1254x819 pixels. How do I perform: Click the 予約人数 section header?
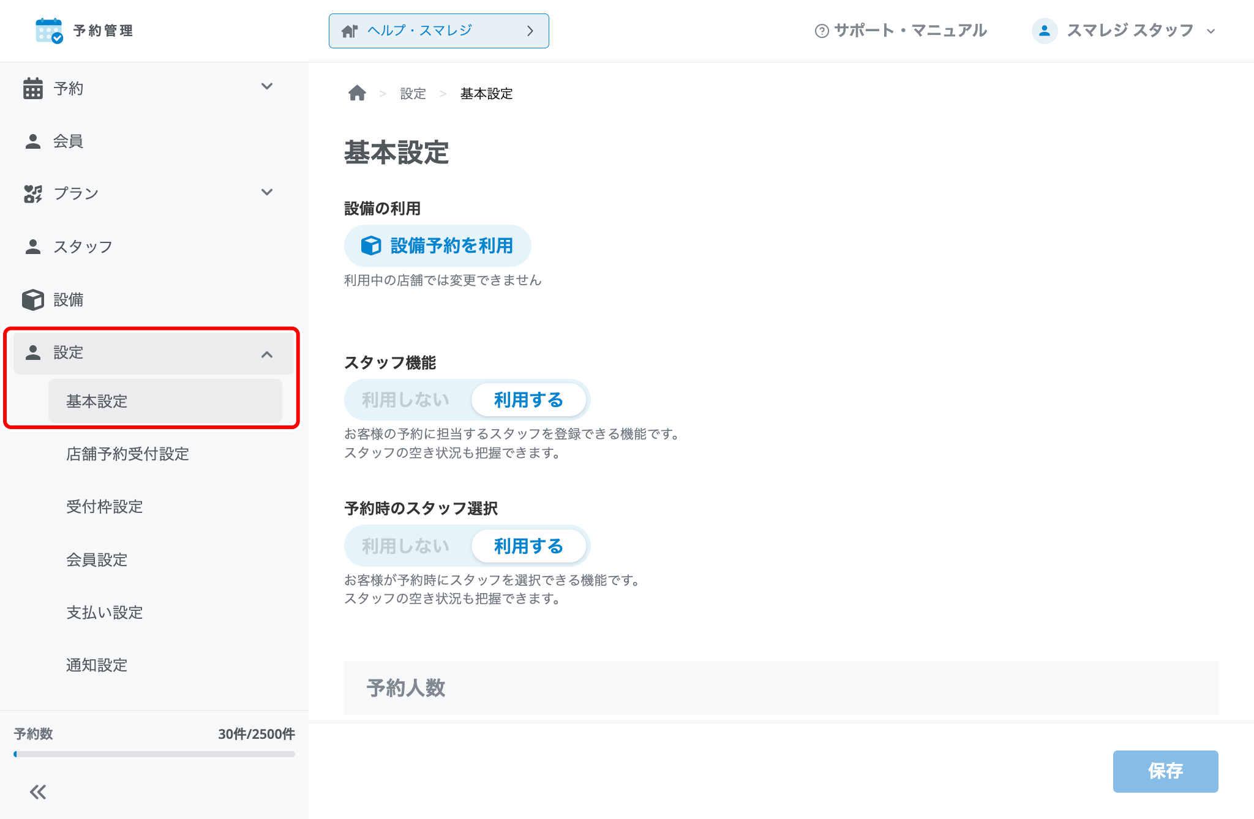(781, 688)
